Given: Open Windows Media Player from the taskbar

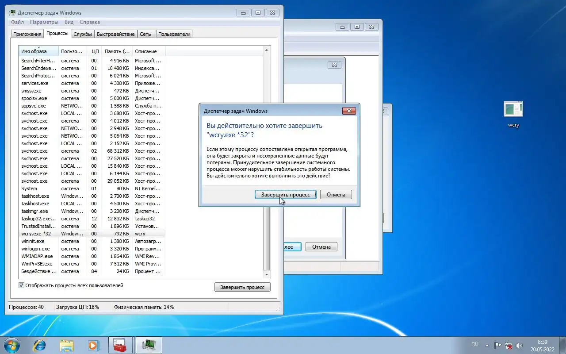Looking at the screenshot, I should 93,345.
